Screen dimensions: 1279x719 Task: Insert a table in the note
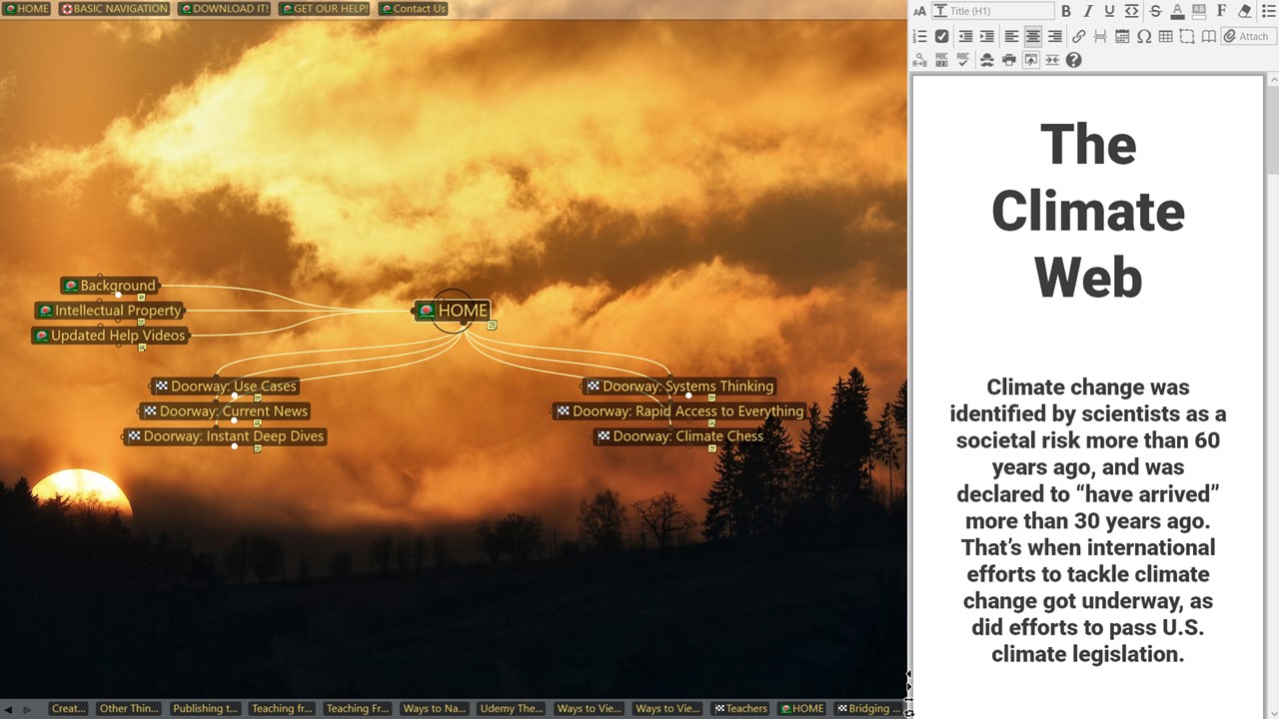pos(1165,36)
